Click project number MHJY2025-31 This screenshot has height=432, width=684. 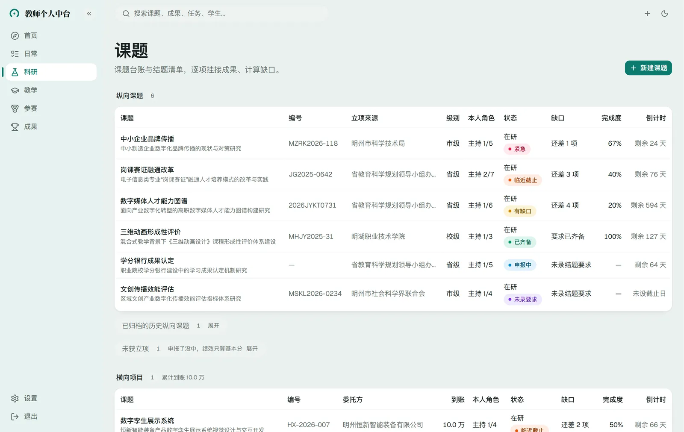coord(311,237)
